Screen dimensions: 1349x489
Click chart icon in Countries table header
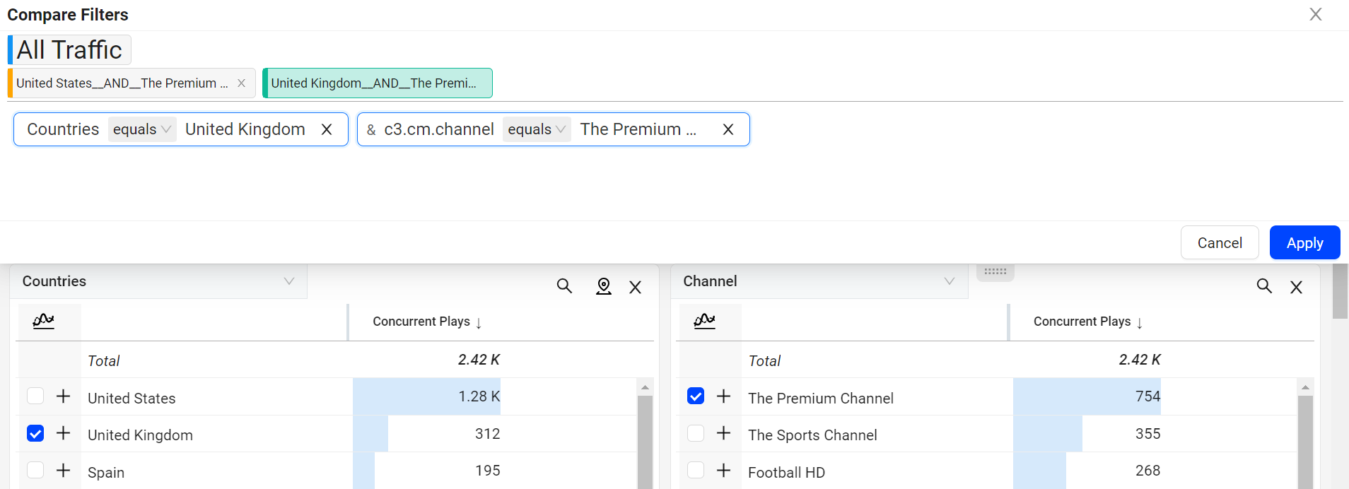point(43,322)
